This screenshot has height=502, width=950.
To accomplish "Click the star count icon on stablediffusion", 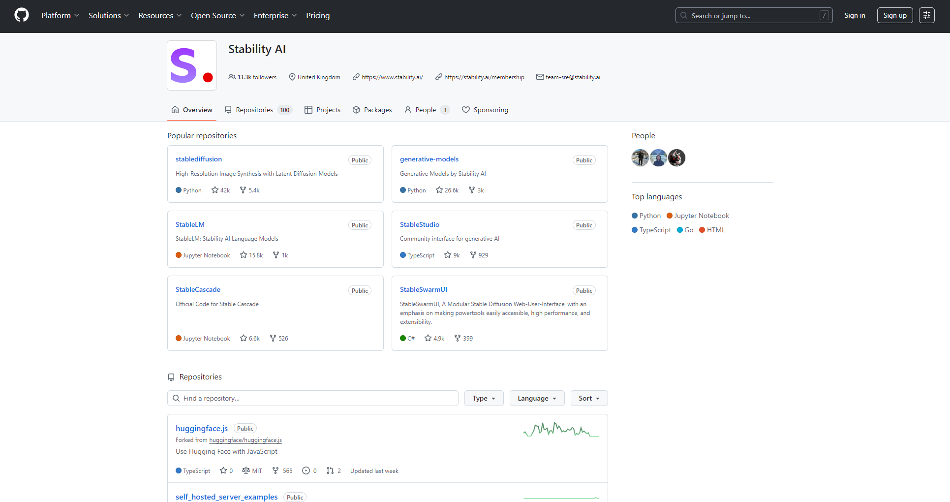I will (x=215, y=190).
